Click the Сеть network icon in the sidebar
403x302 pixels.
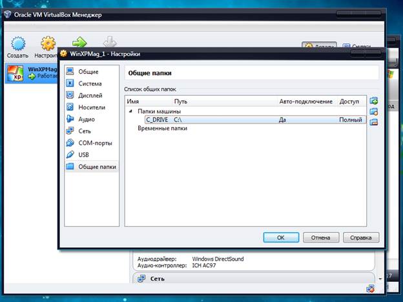pyautogui.click(x=70, y=131)
